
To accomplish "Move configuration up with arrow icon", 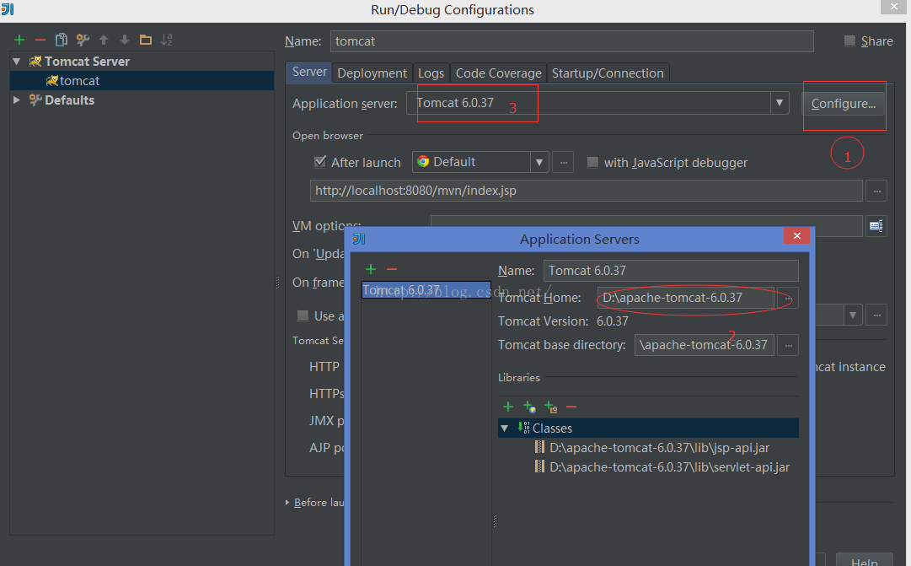I will [104, 40].
